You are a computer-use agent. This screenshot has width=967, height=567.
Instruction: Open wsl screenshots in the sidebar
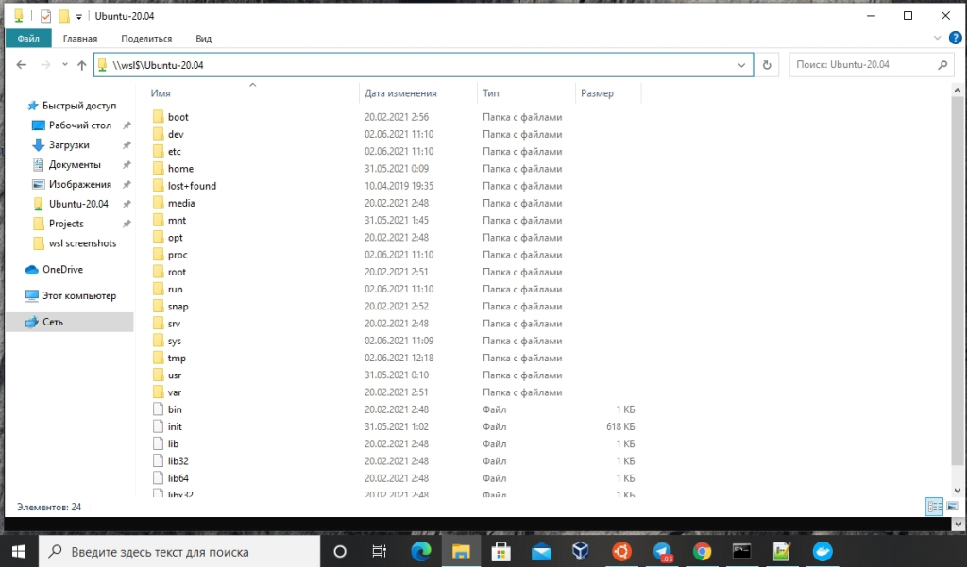83,243
